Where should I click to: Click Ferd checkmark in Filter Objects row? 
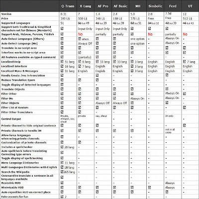click(x=167, y=102)
